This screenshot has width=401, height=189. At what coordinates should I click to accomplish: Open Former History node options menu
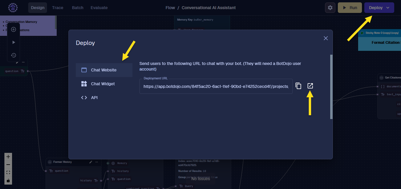(97, 162)
